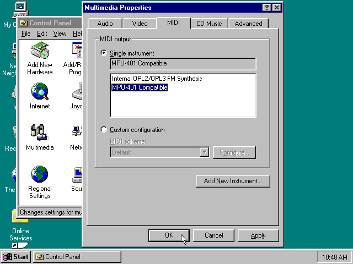Click the Cancel button
Image resolution: width=353 pixels, height=264 pixels.
point(213,235)
